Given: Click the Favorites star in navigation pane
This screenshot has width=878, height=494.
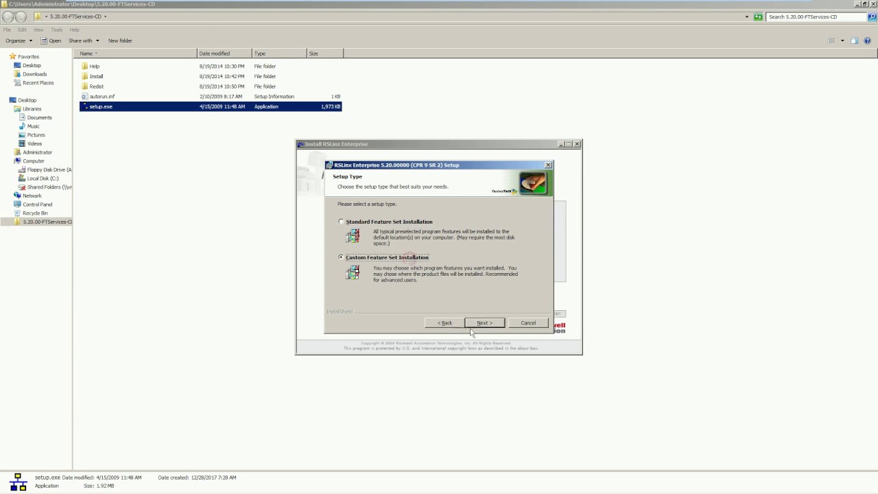Looking at the screenshot, I should point(12,56).
